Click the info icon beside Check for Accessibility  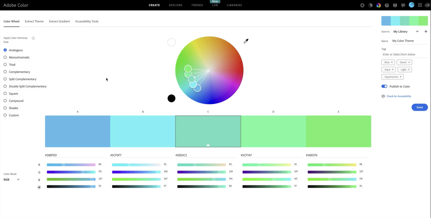point(383,96)
